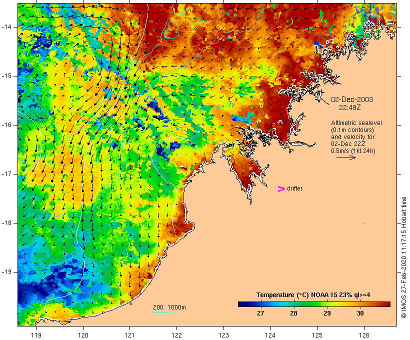Click the 'drifter' legend label
410x340 pixels.
point(294,188)
